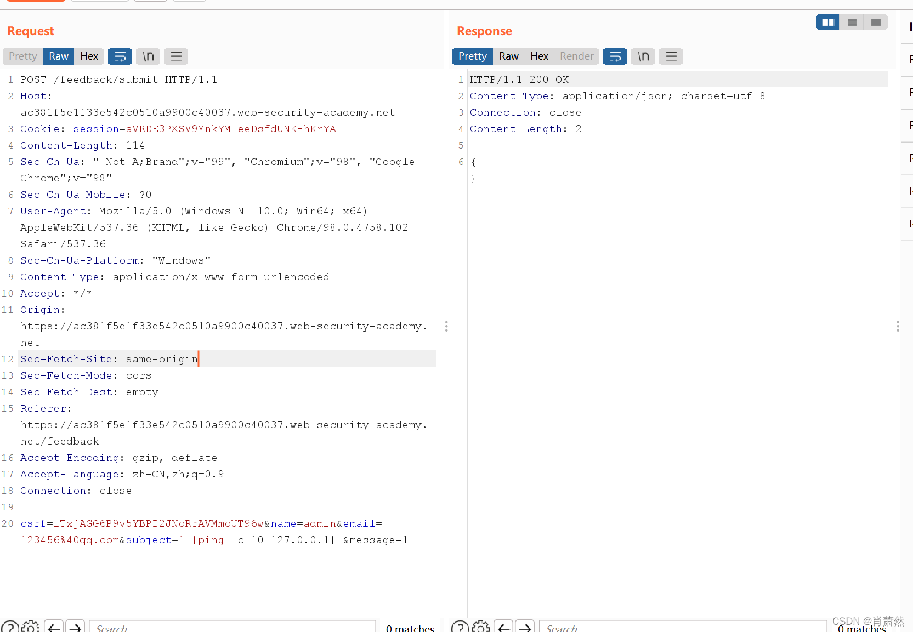Viewport: 913px width, 632px height.
Task: Go to next match in Response search
Action: [525, 627]
